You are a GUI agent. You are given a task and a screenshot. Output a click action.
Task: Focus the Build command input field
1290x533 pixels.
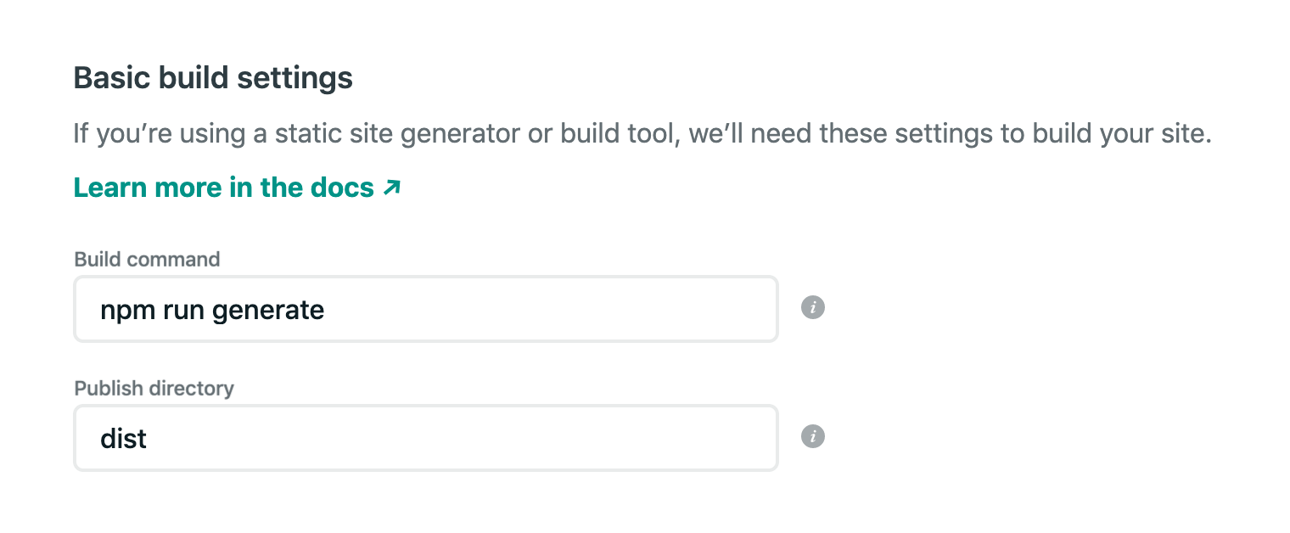coord(425,309)
